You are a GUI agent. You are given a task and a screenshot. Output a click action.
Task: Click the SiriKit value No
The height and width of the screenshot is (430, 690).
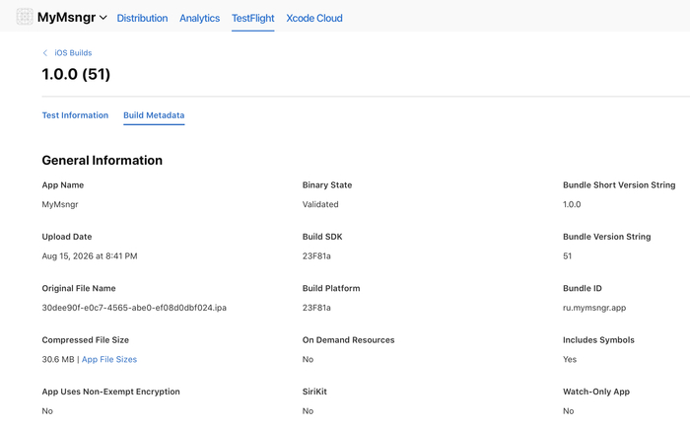click(308, 411)
